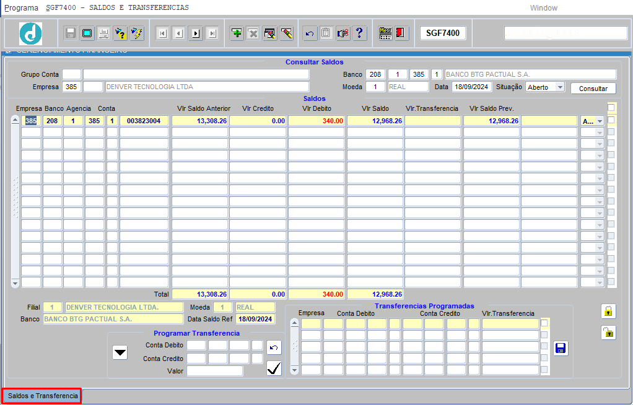
Task: Click the Menu toolbar icon
Action: point(385,33)
